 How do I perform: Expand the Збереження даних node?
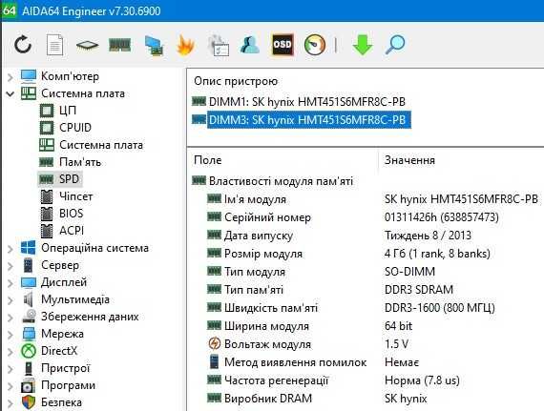(x=10, y=318)
